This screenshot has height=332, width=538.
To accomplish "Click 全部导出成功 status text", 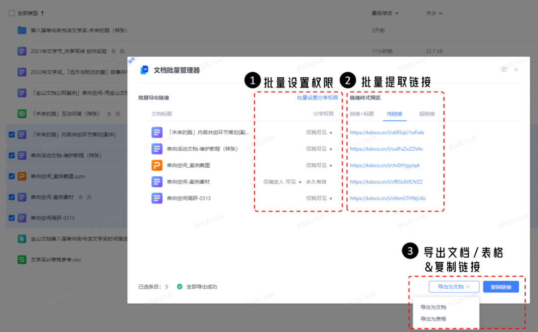I will (x=202, y=287).
